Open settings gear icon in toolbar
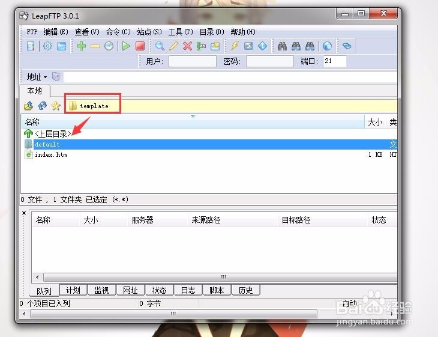This screenshot has height=337, width=438. pyautogui.click(x=48, y=46)
